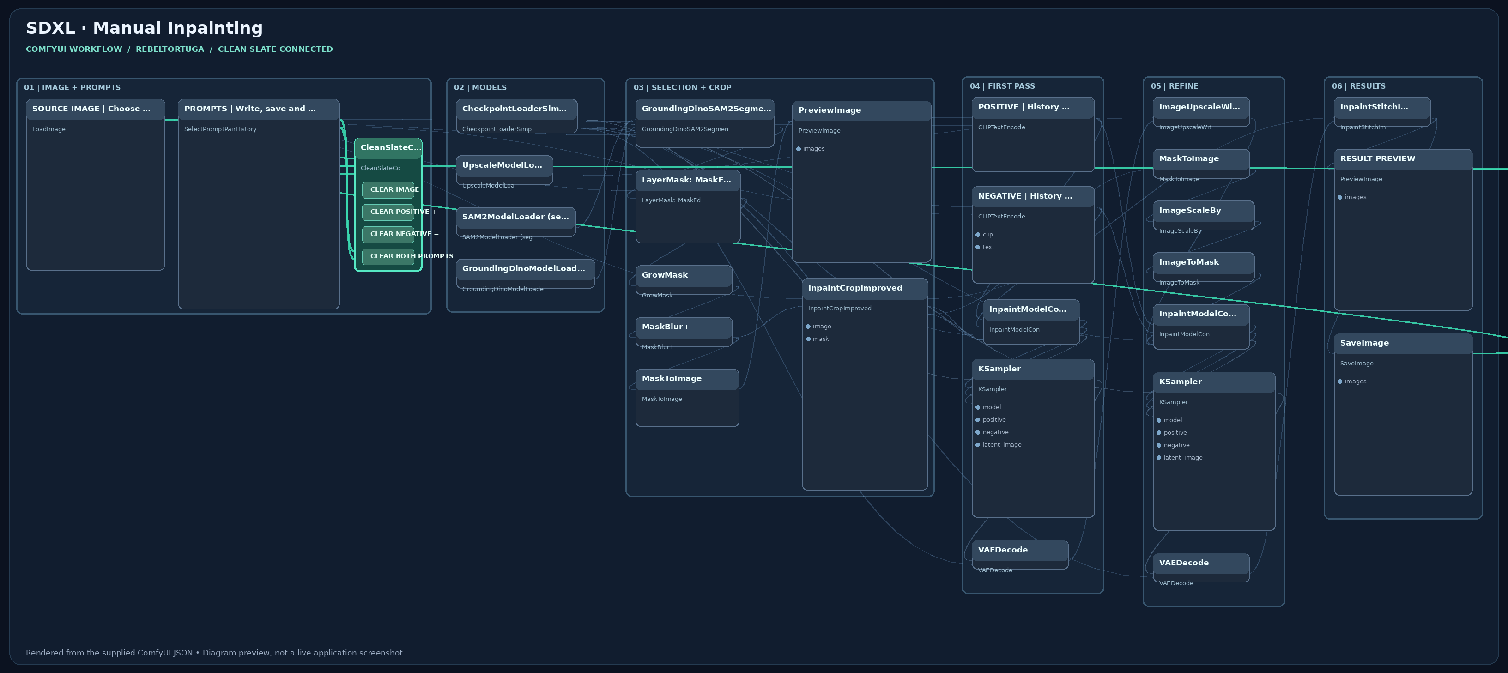Select the SOURCE IMAGE | Choose node title

click(91, 109)
